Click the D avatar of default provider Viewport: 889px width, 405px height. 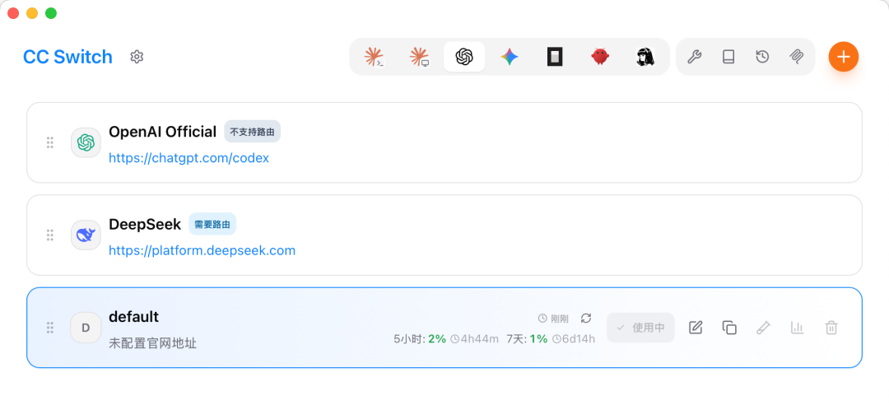(x=86, y=328)
